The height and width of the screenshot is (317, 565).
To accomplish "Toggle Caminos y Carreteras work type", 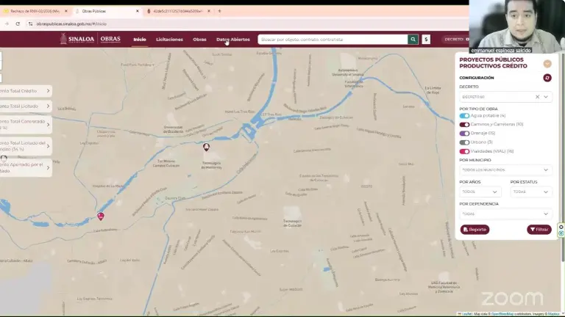I will click(464, 124).
